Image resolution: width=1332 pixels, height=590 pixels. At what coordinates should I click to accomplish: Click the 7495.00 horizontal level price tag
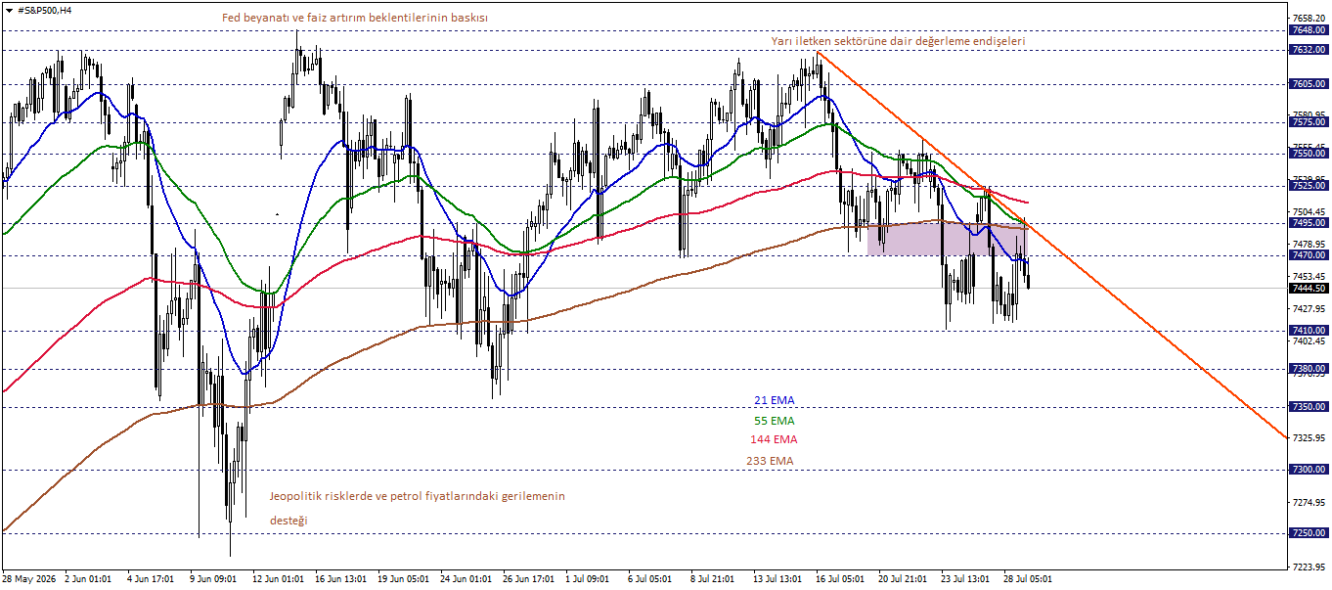[1309, 223]
